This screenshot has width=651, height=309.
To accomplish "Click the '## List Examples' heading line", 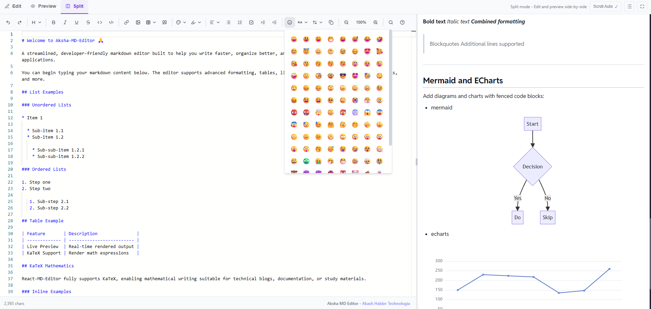I will point(42,92).
